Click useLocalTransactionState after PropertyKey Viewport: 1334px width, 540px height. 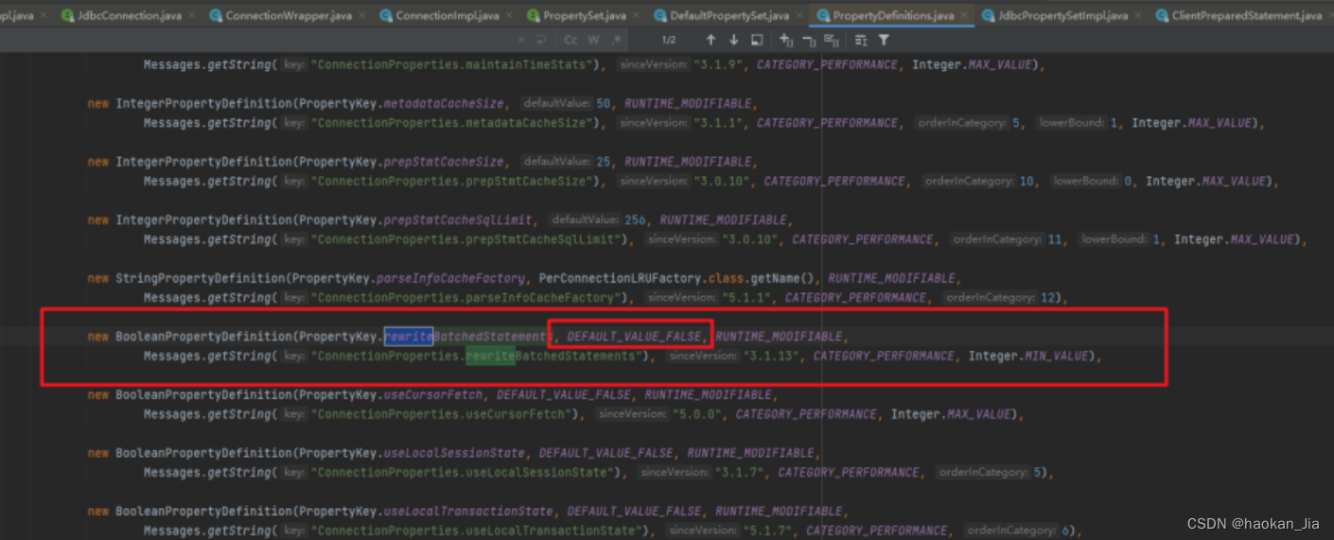(467, 512)
